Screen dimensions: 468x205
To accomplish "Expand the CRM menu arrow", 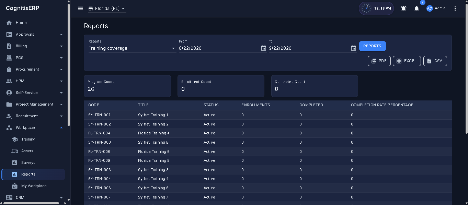I will pyautogui.click(x=61, y=198).
